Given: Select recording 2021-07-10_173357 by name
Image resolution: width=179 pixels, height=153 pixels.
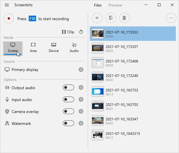Looking at the screenshot, I should click(x=122, y=47).
